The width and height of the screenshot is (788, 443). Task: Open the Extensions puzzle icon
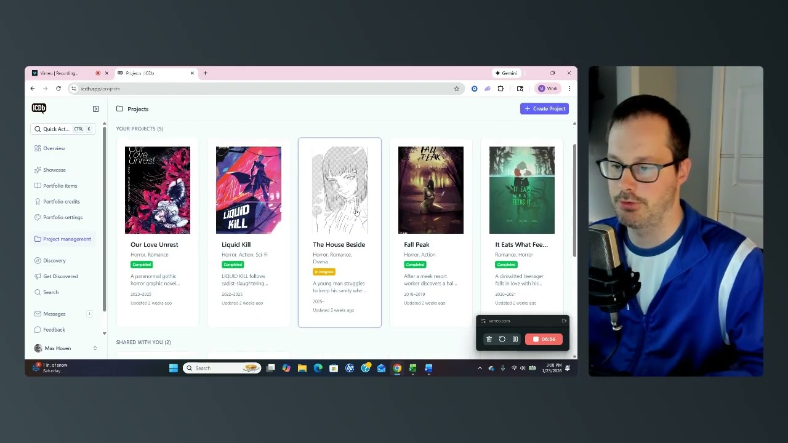(x=501, y=89)
